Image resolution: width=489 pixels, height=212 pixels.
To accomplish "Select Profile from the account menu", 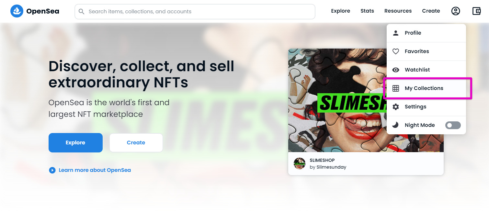I will pyautogui.click(x=426, y=33).
